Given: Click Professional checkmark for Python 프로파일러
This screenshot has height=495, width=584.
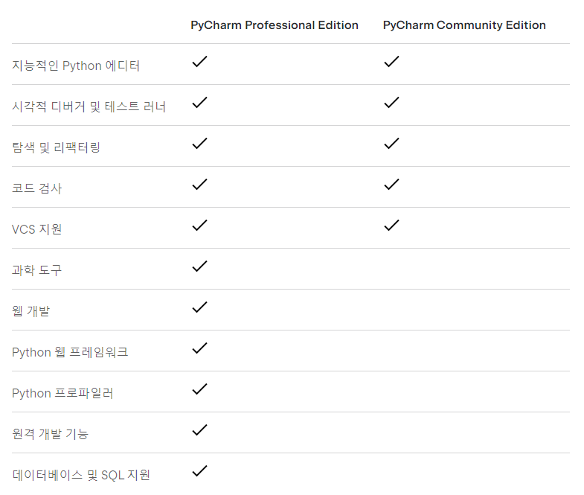Looking at the screenshot, I should point(199,389).
